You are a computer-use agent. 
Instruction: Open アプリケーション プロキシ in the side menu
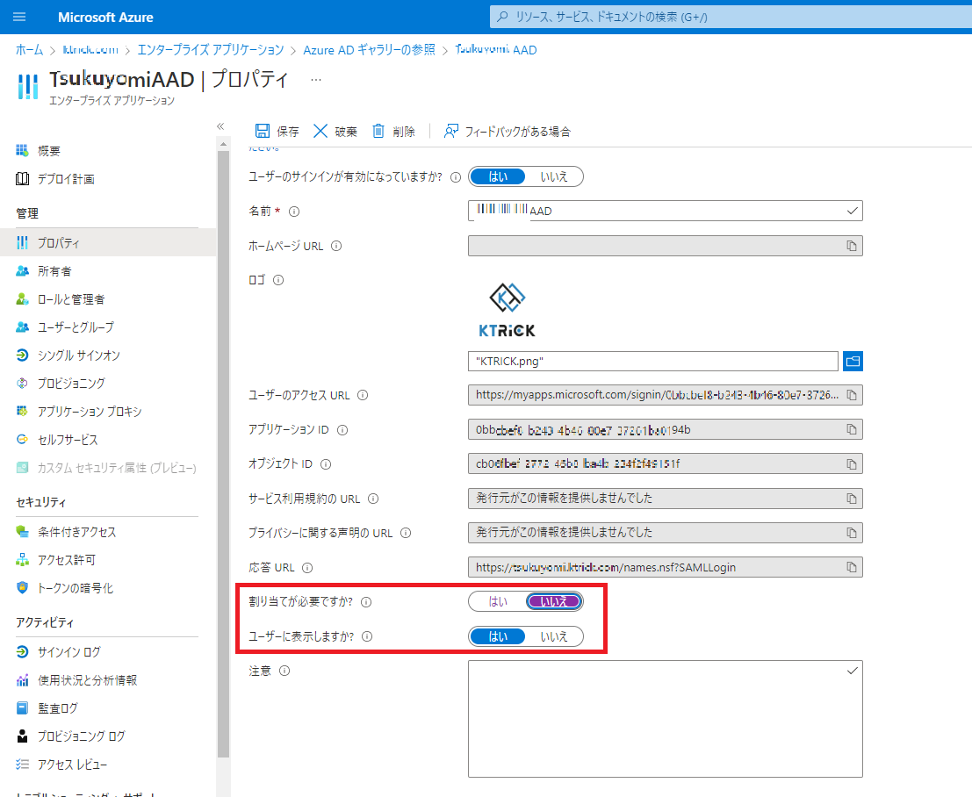(x=107, y=412)
